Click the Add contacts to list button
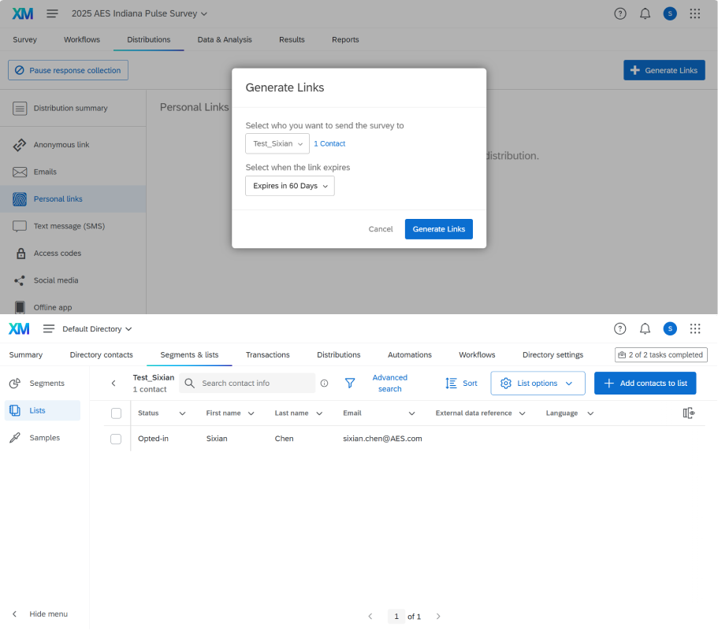This screenshot has height=630, width=718. (x=645, y=383)
